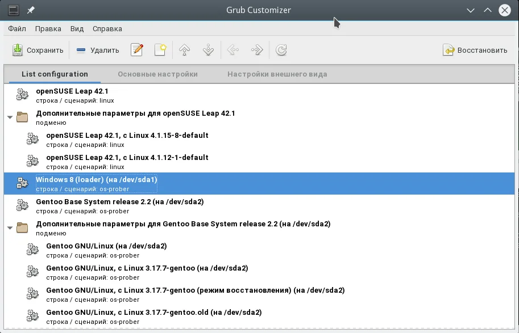Screen dimensions: 519x333
Task: Click the Сохранить save button
Action: [x=38, y=50]
